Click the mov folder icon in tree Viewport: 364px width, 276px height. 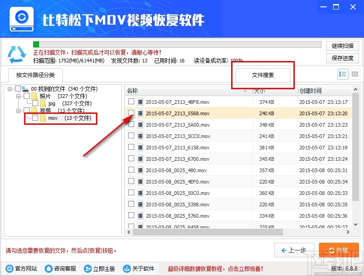point(43,118)
